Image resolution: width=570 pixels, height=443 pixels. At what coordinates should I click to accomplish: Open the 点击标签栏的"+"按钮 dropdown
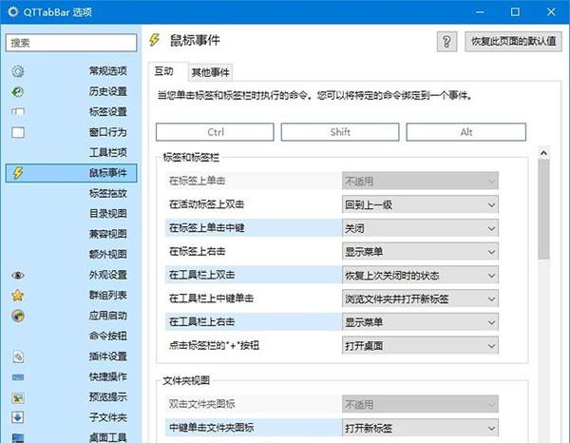click(420, 346)
